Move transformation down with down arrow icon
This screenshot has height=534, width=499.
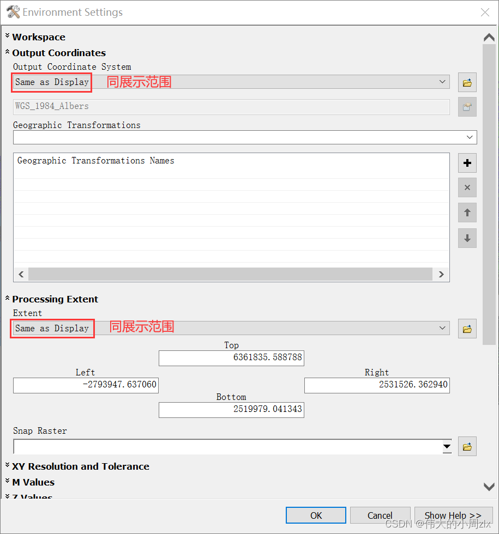tap(467, 238)
